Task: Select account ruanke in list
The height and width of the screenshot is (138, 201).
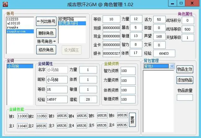Action: tap(20, 27)
